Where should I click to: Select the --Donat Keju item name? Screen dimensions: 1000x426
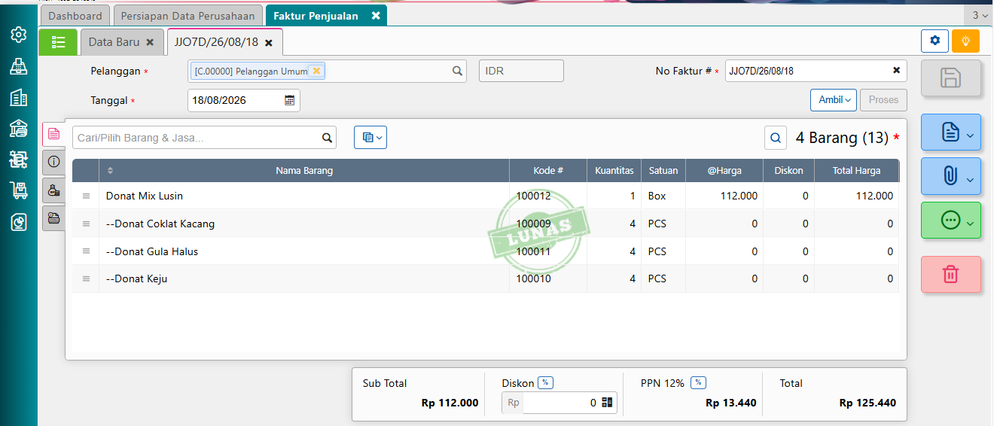click(136, 278)
